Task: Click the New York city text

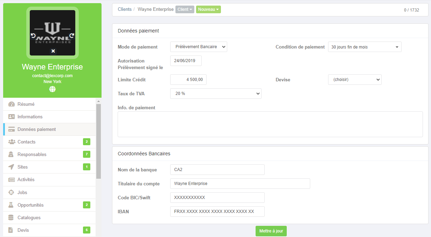Action: coord(53,82)
